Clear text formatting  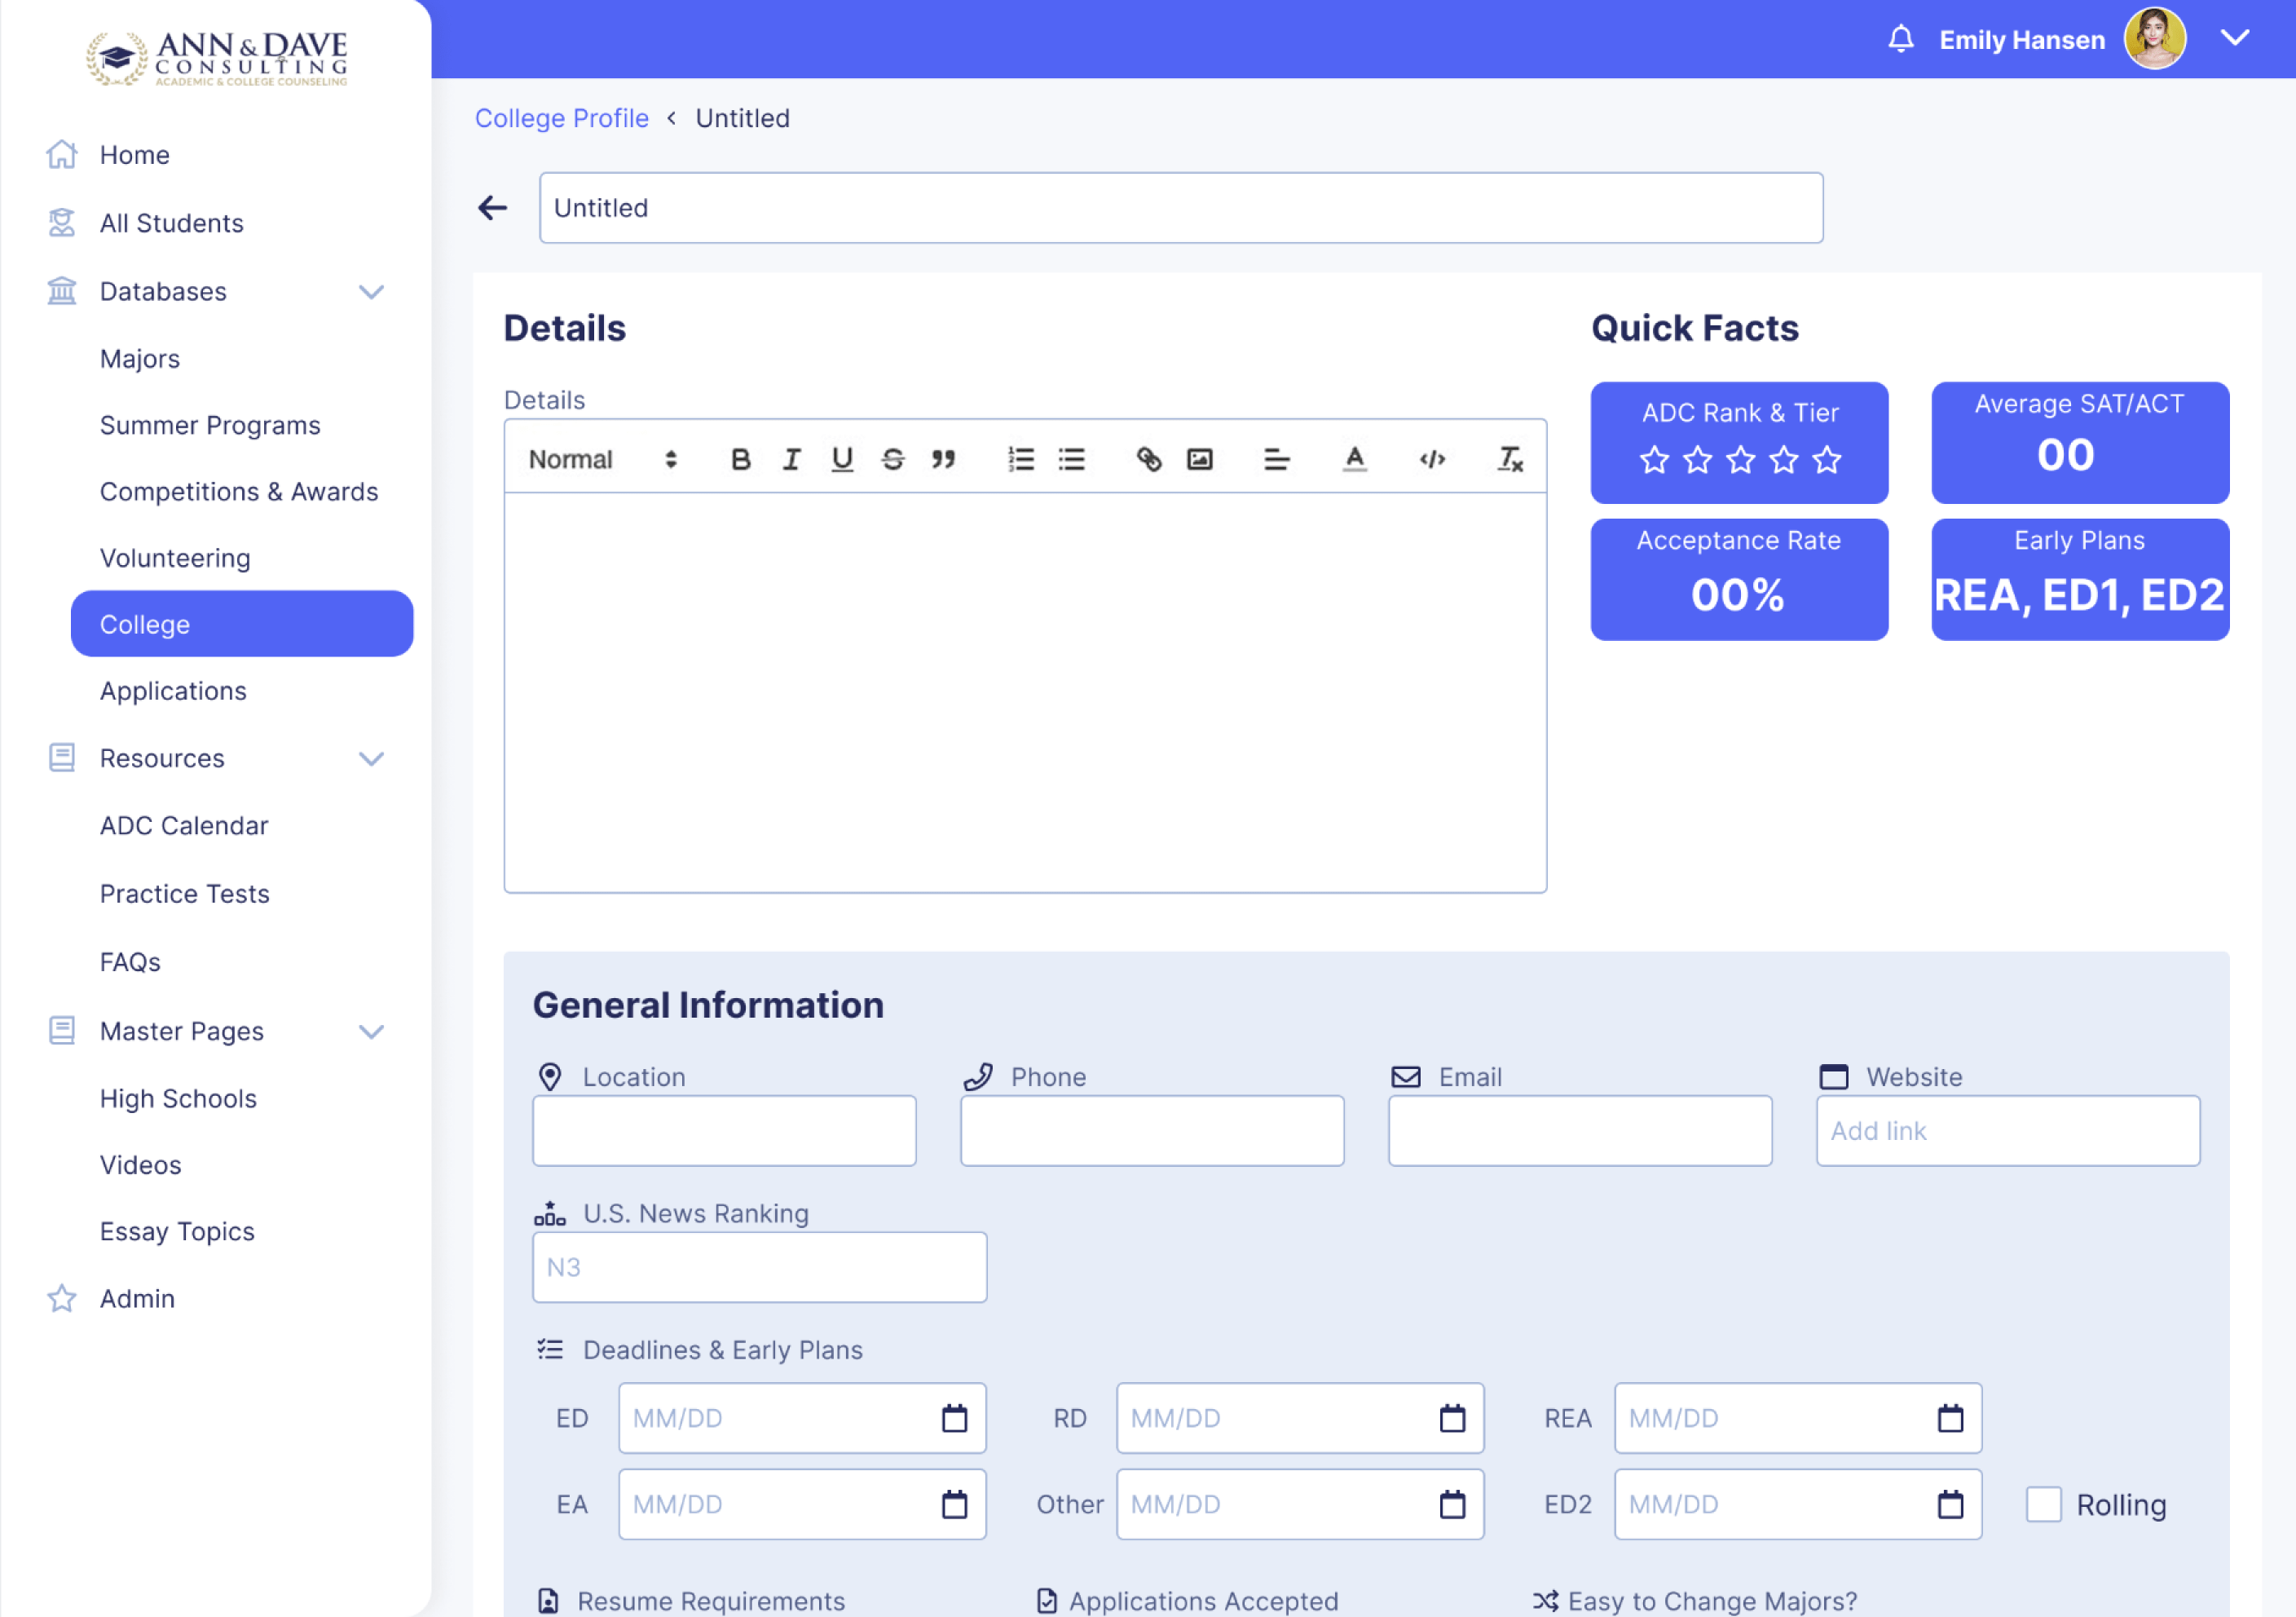tap(1509, 459)
